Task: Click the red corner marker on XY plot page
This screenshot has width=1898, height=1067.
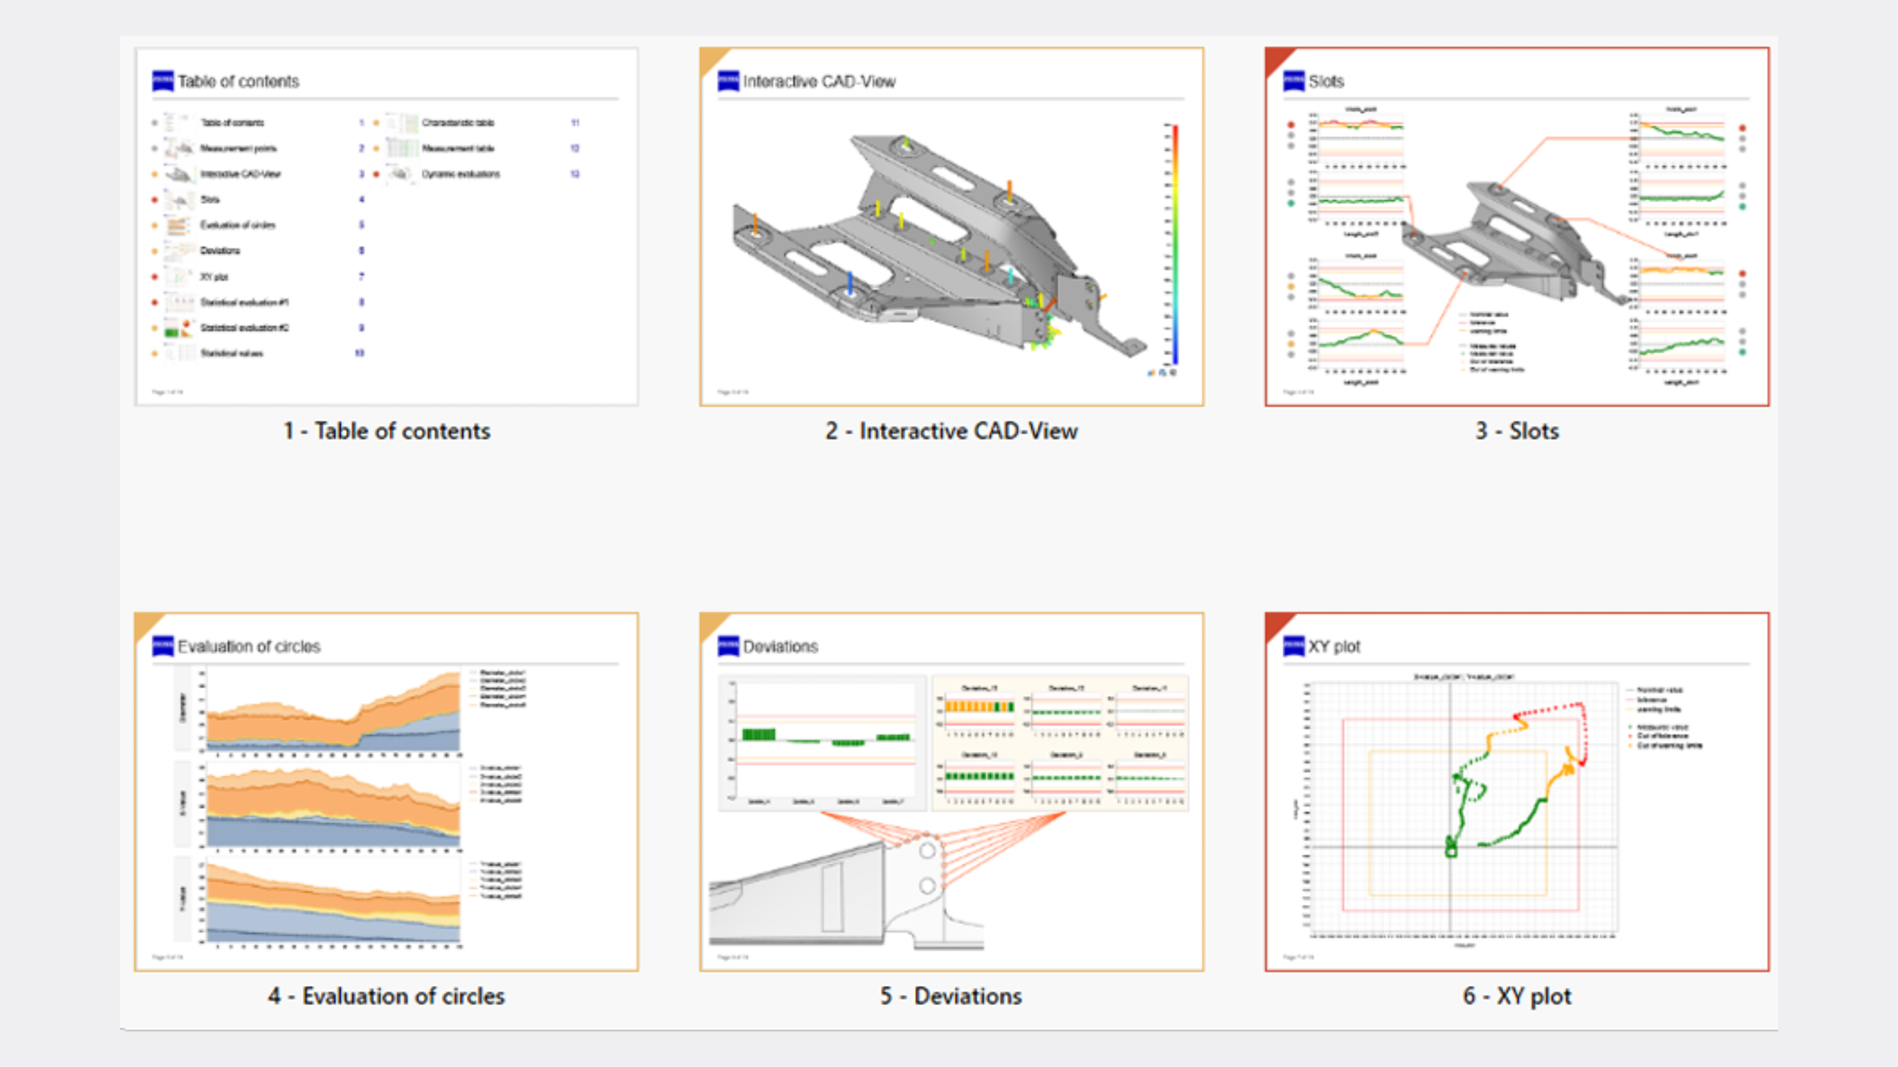Action: tap(1275, 623)
